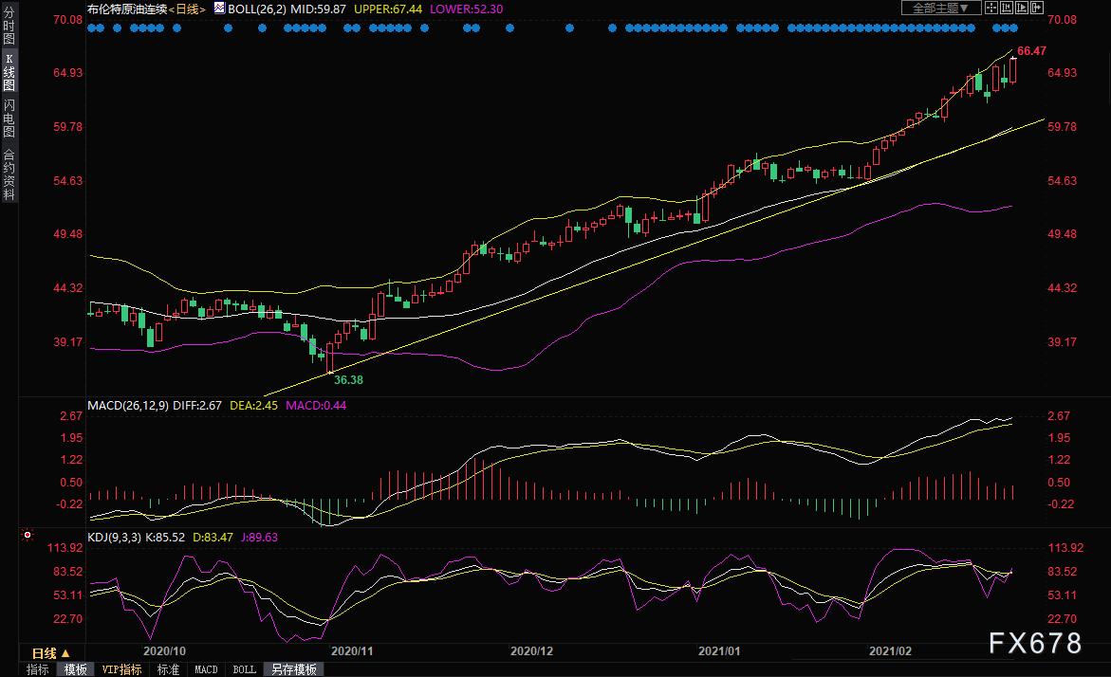Open the 合约资料 side tab

(x=9, y=174)
